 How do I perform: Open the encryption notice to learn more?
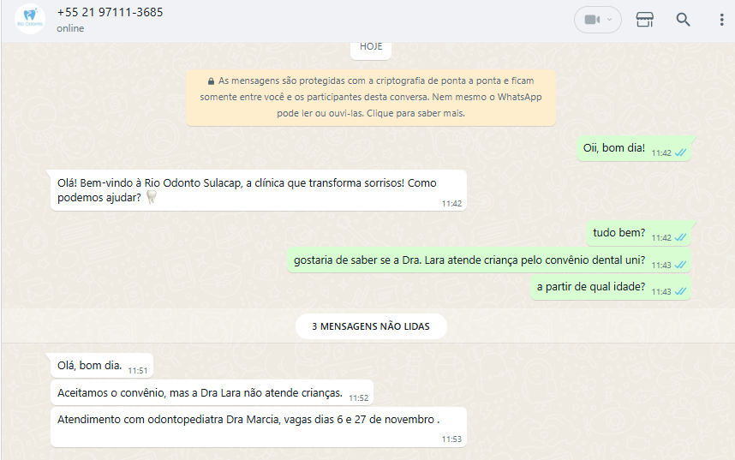tap(371, 97)
